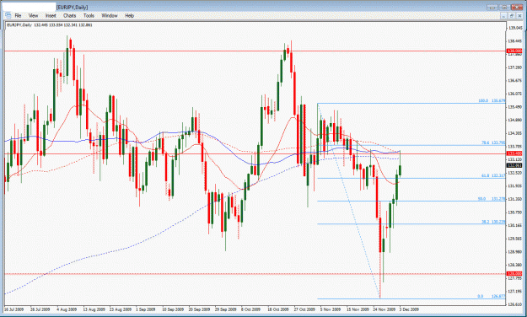Select the Fibonacci 61.8 level label

point(493,175)
